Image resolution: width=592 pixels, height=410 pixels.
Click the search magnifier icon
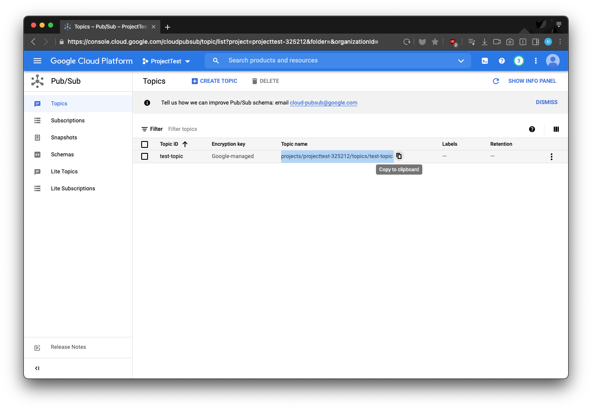tap(216, 61)
